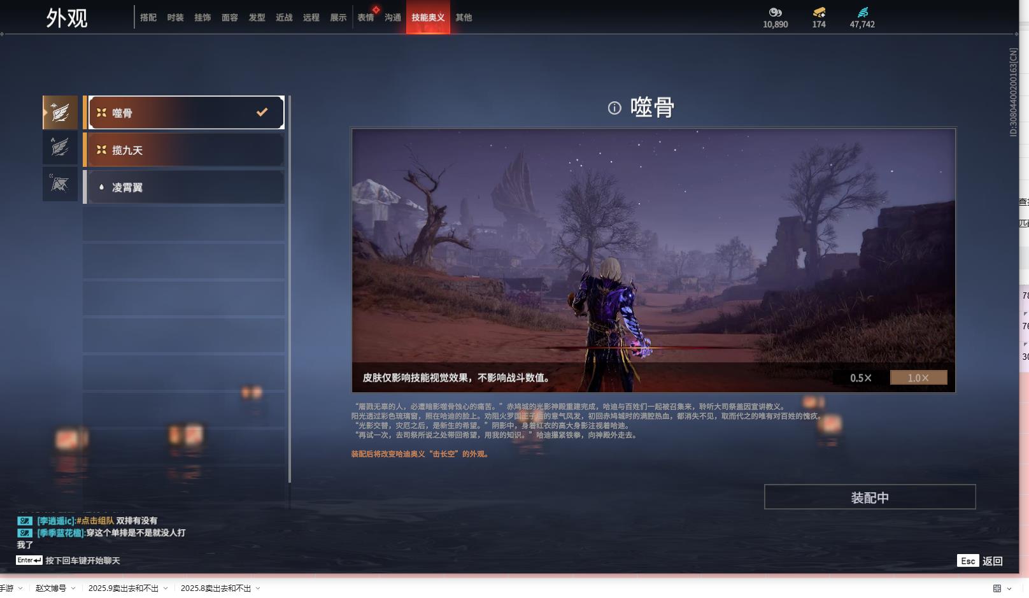
Task: Click the 噬骨 heading above the preview
Action: [x=652, y=108]
